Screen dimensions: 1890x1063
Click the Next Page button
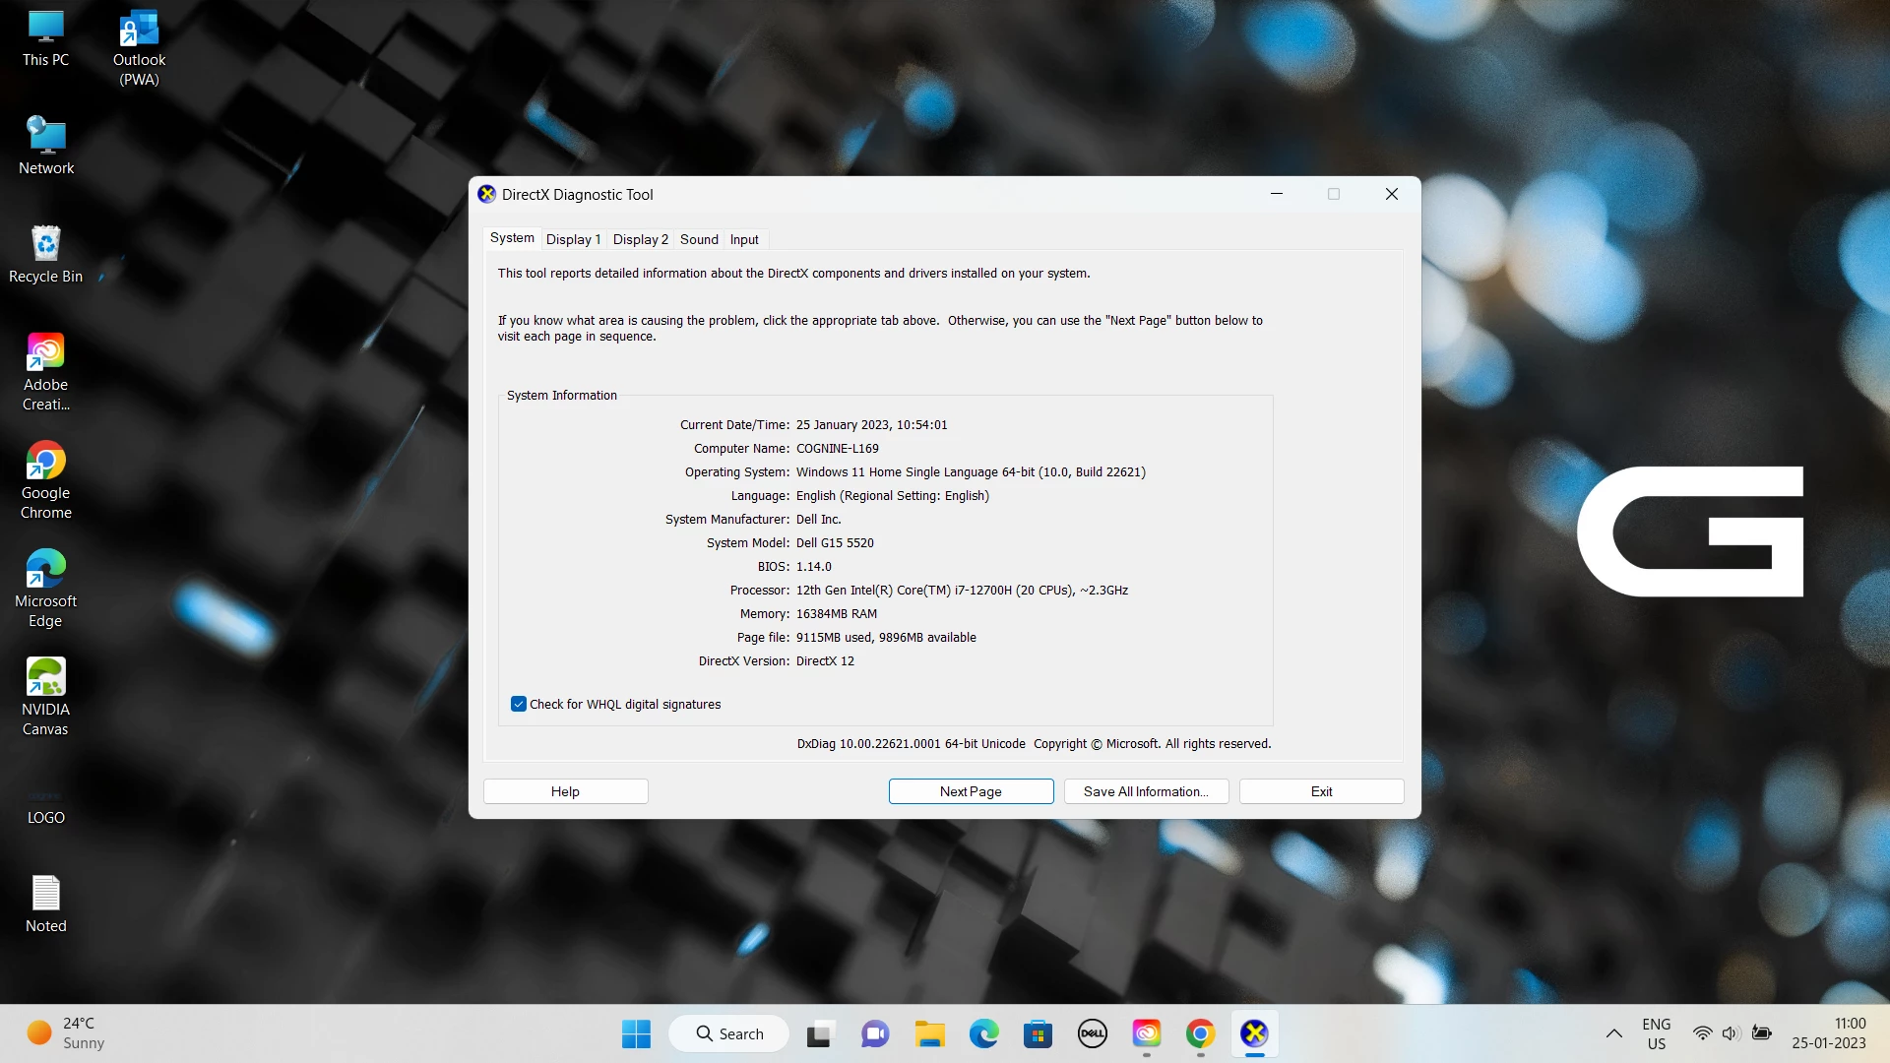(x=971, y=791)
